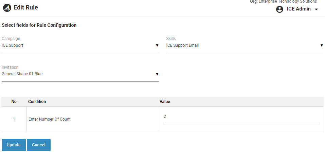The image size is (325, 165).
Task: Click the Enter Number Of Count condition
Action: coord(50,119)
